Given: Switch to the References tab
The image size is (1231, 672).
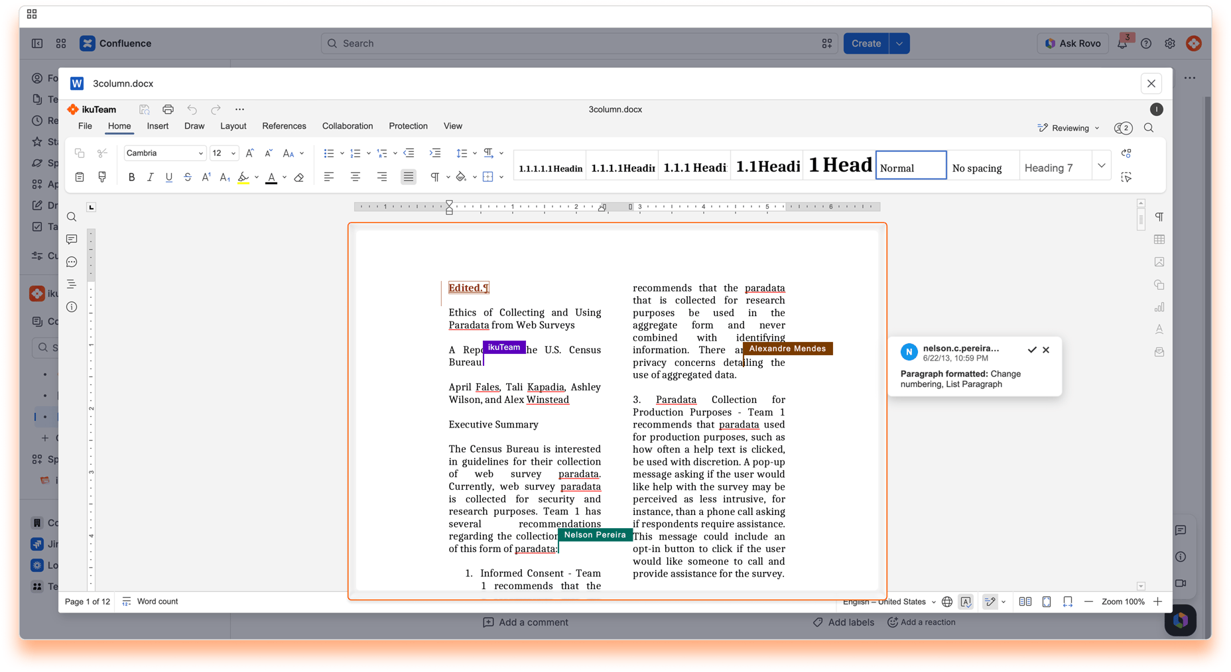Looking at the screenshot, I should [x=284, y=126].
